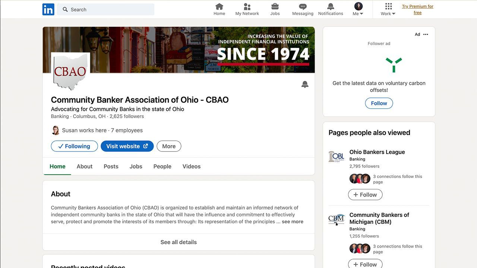Click connection avatars under Community Bankers of Michigan
The image size is (477, 268).
360,249
